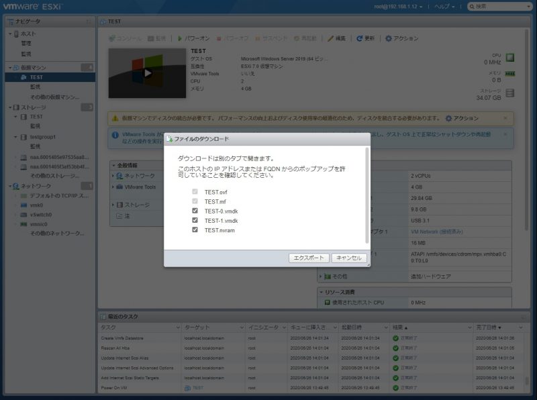Click the 編集 pencil toolbar button
Image resolution: width=537 pixels, height=400 pixels.
[337, 38]
